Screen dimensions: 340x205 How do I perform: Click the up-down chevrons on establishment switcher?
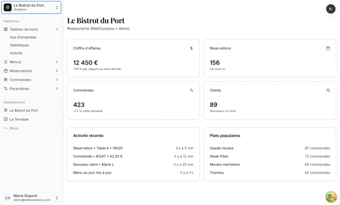click(57, 7)
